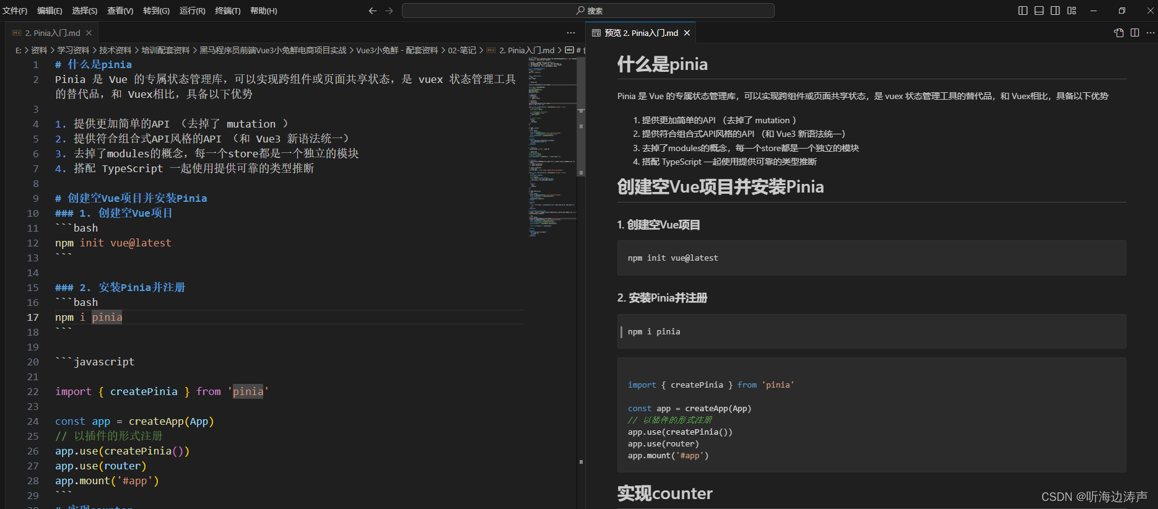Image resolution: width=1158 pixels, height=509 pixels.
Task: Click the highlighted pinia word on line 17
Action: coord(107,317)
